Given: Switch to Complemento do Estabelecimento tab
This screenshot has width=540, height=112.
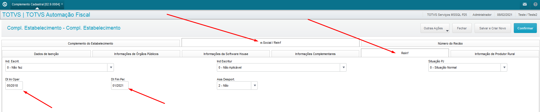Looking at the screenshot, I should [x=91, y=43].
